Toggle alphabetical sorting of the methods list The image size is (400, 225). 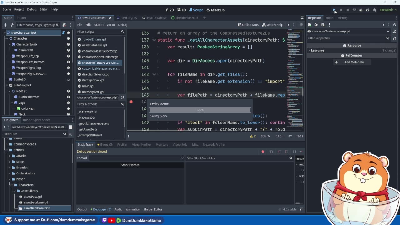pyautogui.click(x=122, y=97)
